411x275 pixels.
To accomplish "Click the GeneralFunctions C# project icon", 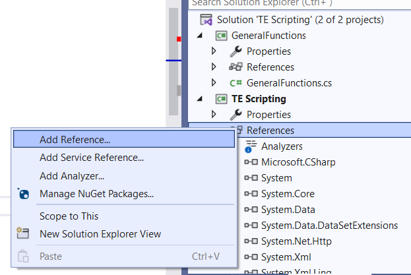I will click(x=222, y=36).
